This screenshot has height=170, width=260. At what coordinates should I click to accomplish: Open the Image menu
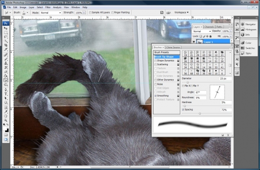[x=23, y=7]
